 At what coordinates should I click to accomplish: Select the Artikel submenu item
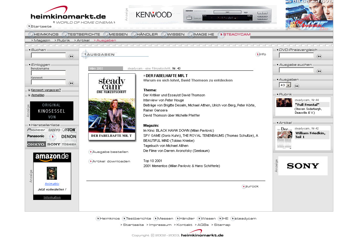tap(82, 40)
